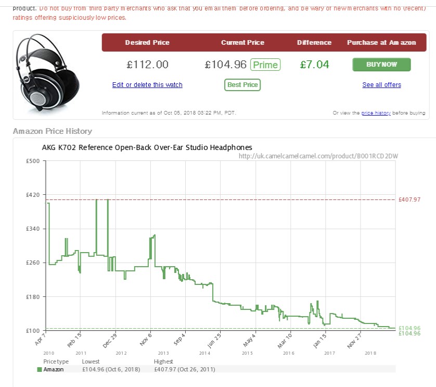Viewport: 436px width, 387px height.
Task: Click the £180 y-axis label
Action: point(33,297)
